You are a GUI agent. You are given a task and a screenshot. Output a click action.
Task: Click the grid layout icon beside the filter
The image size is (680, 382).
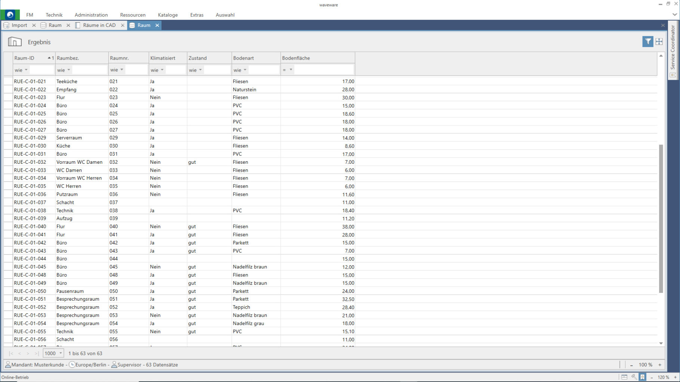[659, 42]
